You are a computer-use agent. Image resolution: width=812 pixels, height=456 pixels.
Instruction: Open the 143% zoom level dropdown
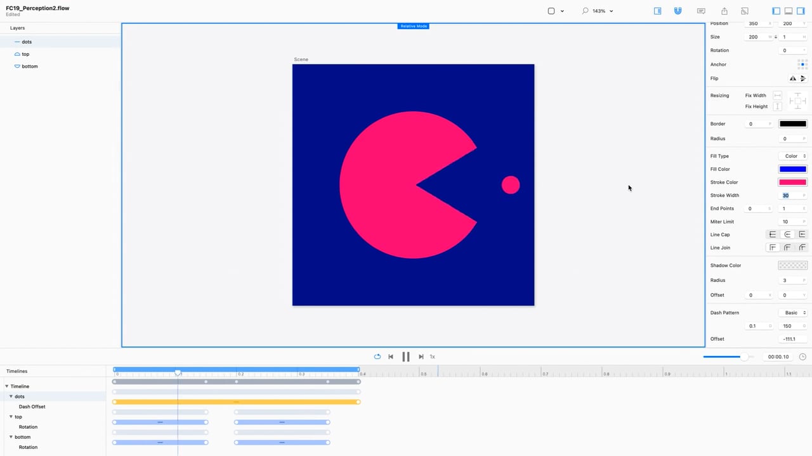coord(611,11)
